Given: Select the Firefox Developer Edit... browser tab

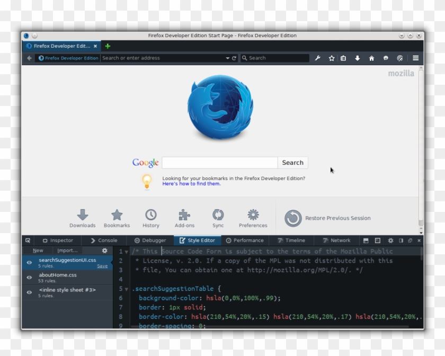Looking at the screenshot, I should (x=61, y=46).
